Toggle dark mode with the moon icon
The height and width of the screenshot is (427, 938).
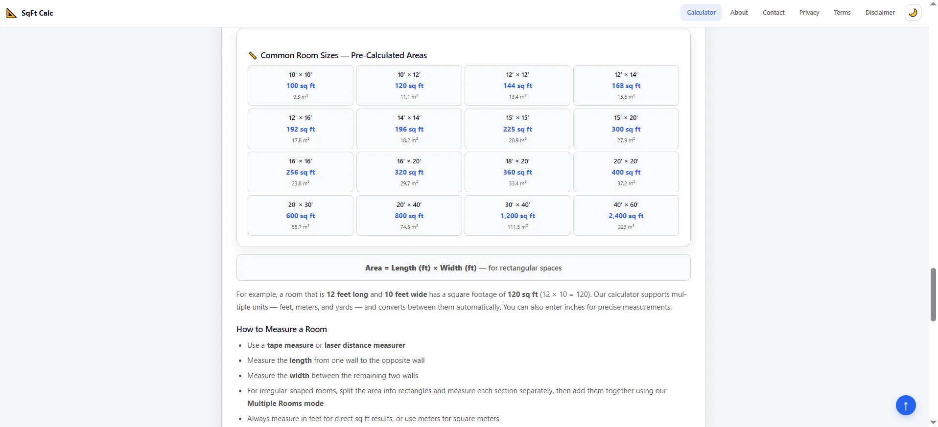[913, 13]
